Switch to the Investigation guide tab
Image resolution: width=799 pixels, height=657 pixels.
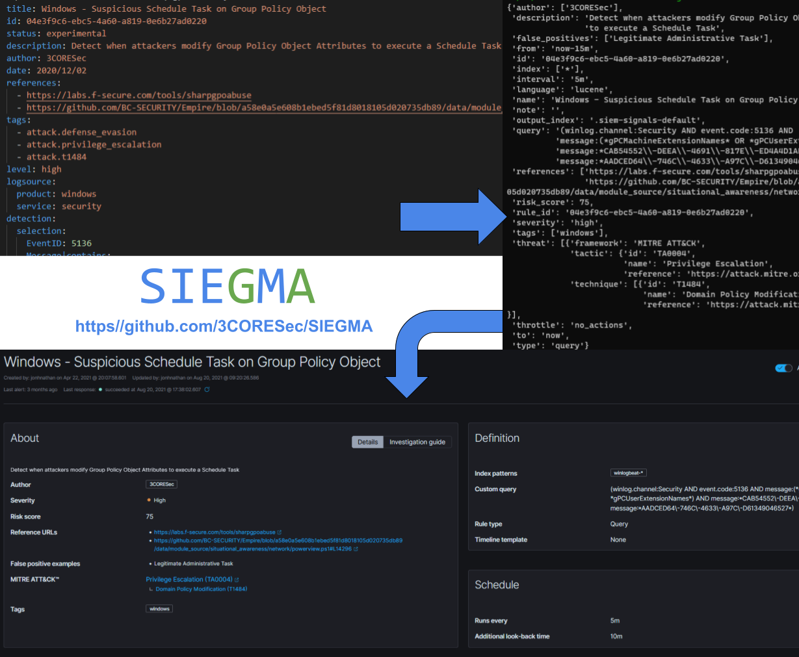(x=417, y=442)
